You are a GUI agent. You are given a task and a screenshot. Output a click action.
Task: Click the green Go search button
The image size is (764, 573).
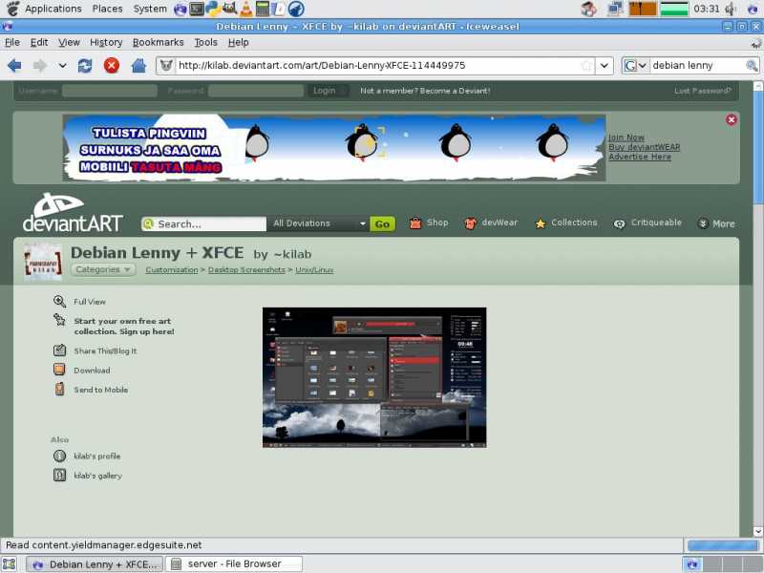383,223
